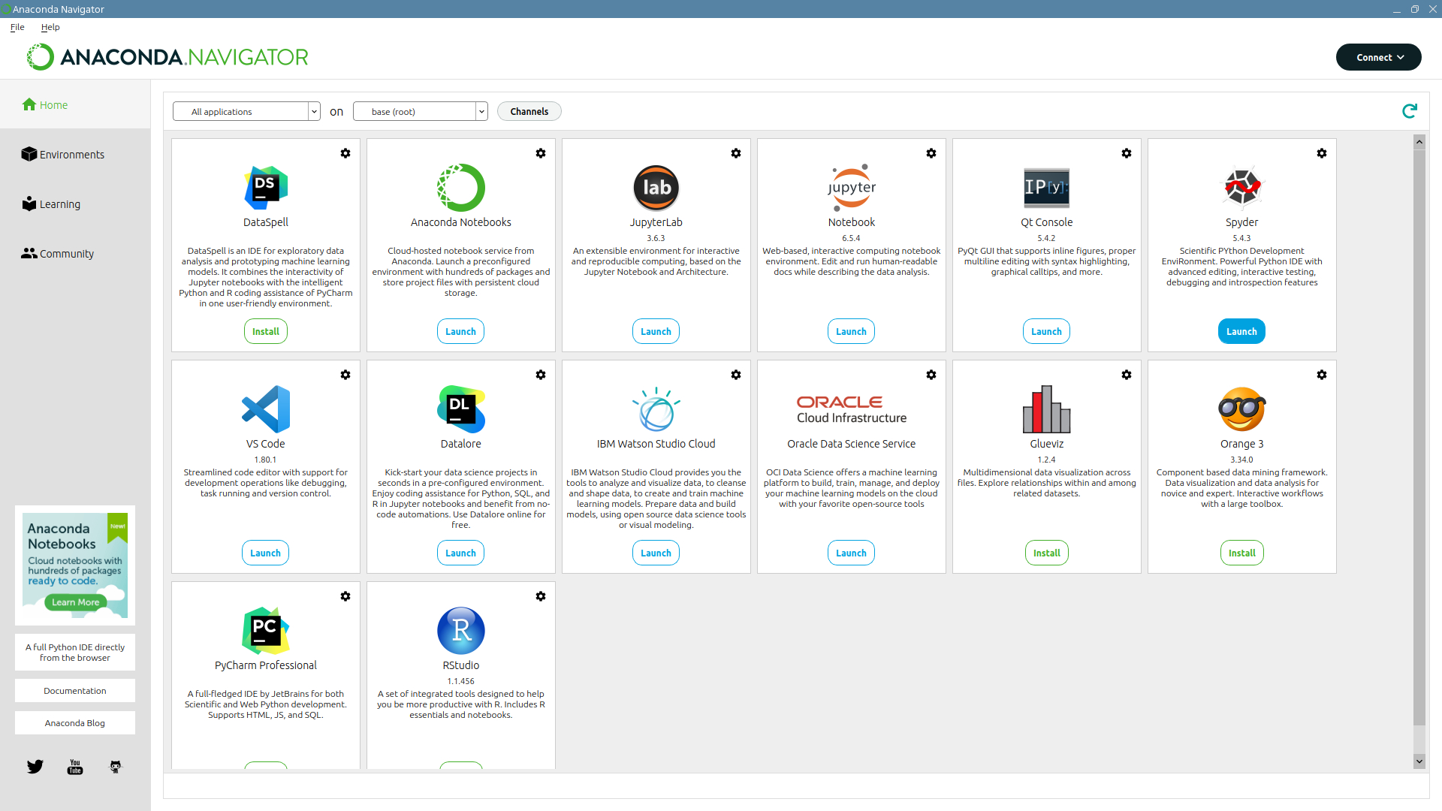The image size is (1442, 811).
Task: Go to the Home tab
Action: 75,105
